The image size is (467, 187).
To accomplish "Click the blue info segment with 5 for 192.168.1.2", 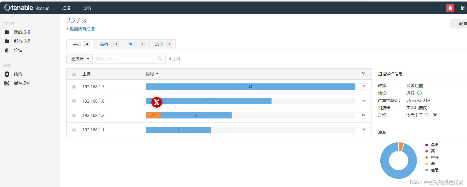I will pyautogui.click(x=196, y=115).
